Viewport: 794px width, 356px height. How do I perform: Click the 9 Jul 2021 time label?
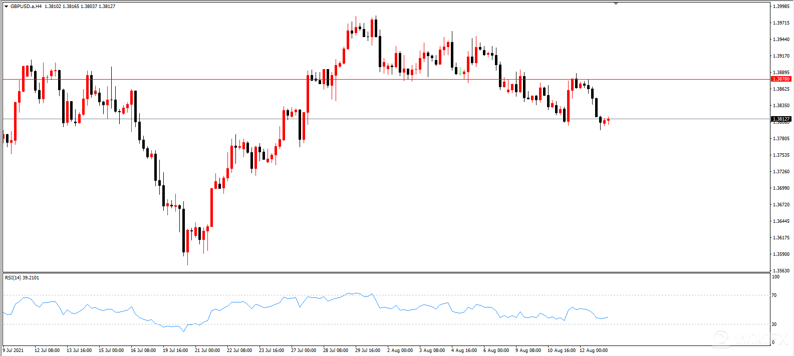pyautogui.click(x=14, y=350)
